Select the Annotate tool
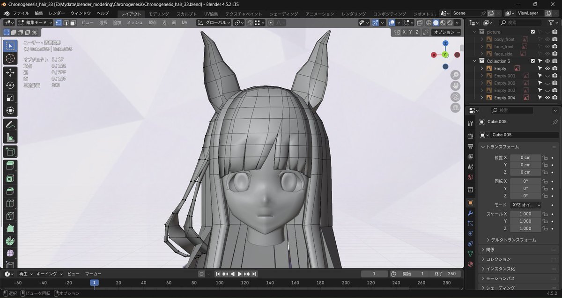This screenshot has height=298, width=562. point(10,125)
